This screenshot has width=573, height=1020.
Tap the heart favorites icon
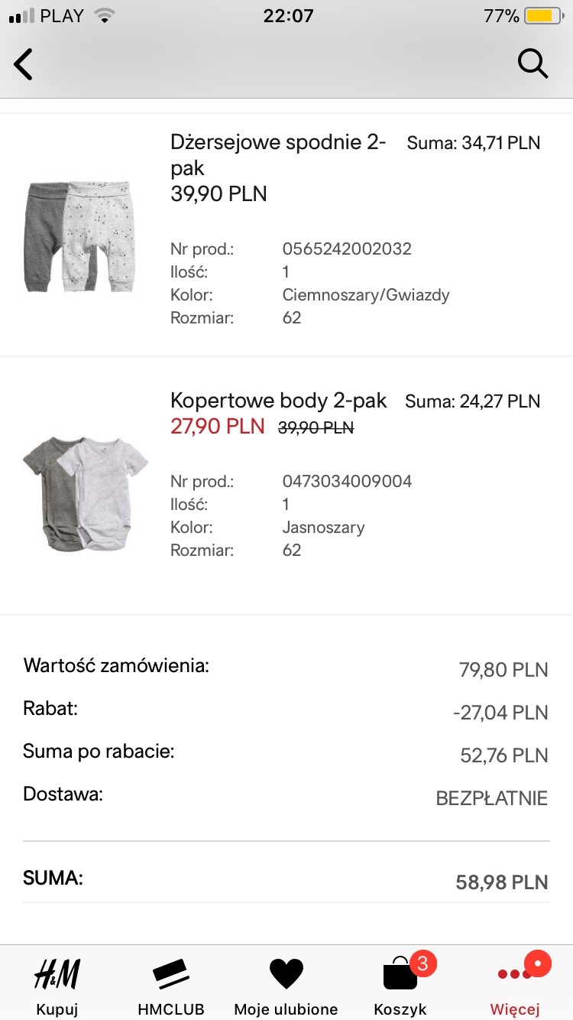point(286,973)
